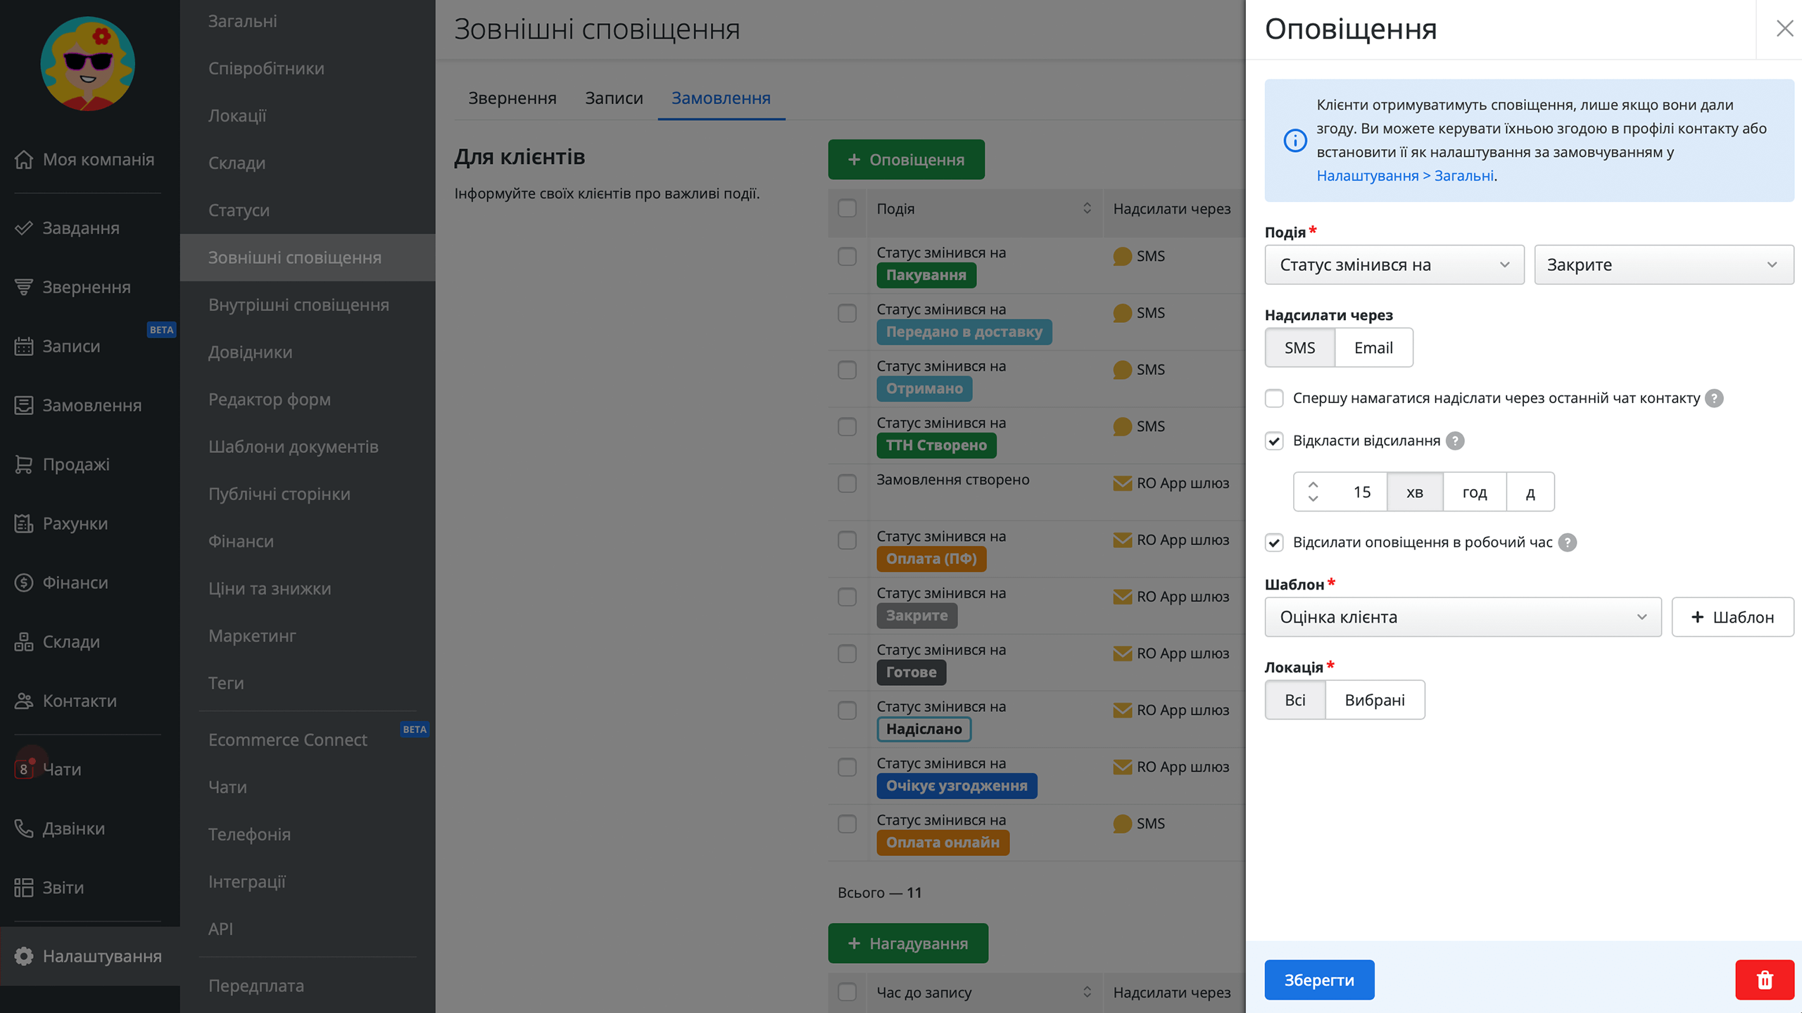Open the Оцінка клієнта template dropdown

(x=1463, y=617)
